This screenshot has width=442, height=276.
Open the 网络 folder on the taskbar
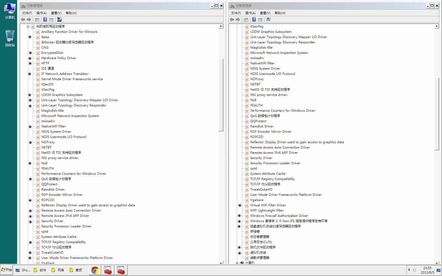[x=58, y=270]
